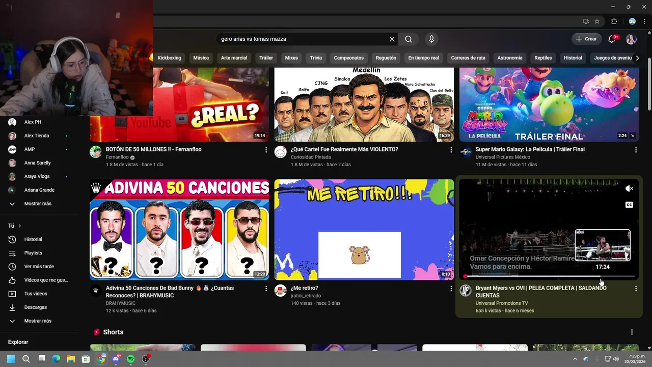Screen dimensions: 652x367
Task: Open Ver más tarde in the sidebar
Action: click(x=39, y=267)
